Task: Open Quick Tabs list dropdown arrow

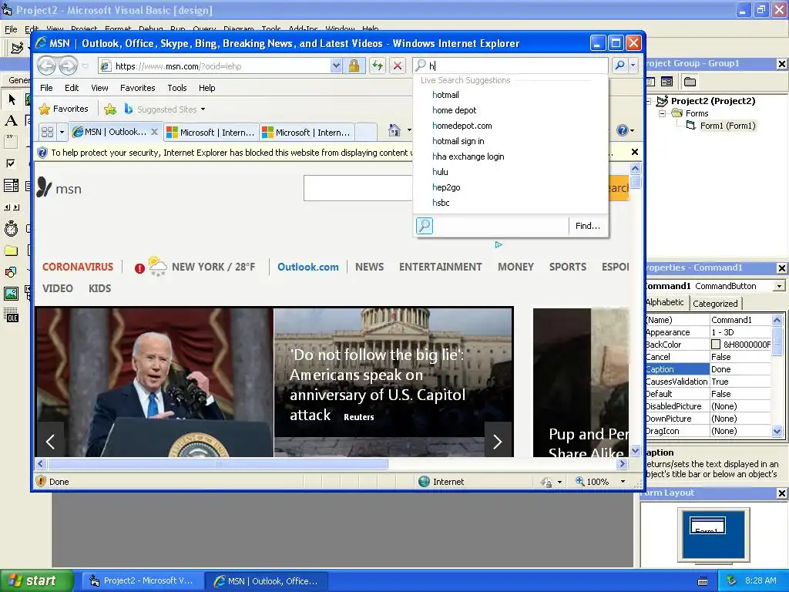Action: point(62,132)
